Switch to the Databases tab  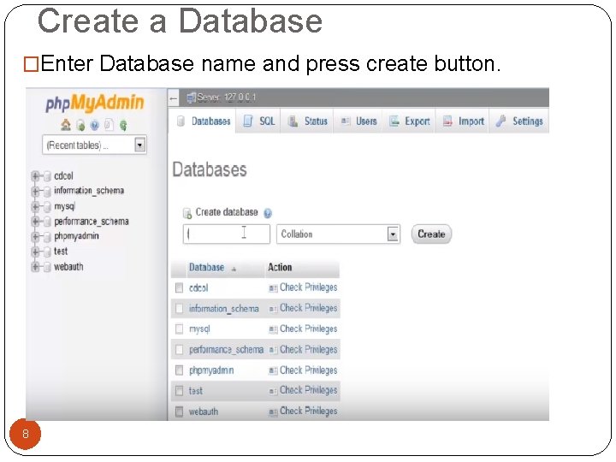click(x=203, y=121)
